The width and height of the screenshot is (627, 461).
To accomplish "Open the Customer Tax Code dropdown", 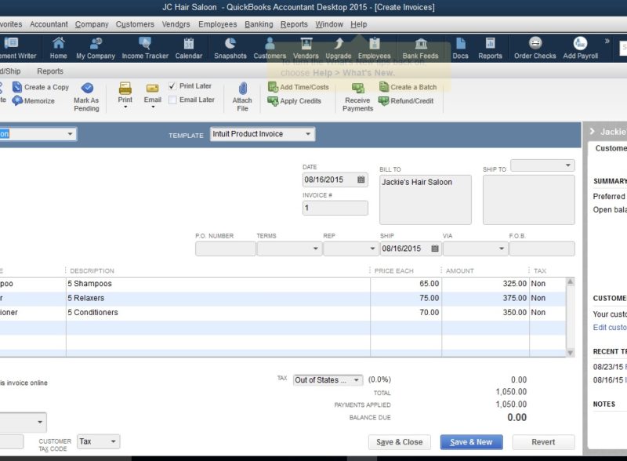I will pos(113,442).
